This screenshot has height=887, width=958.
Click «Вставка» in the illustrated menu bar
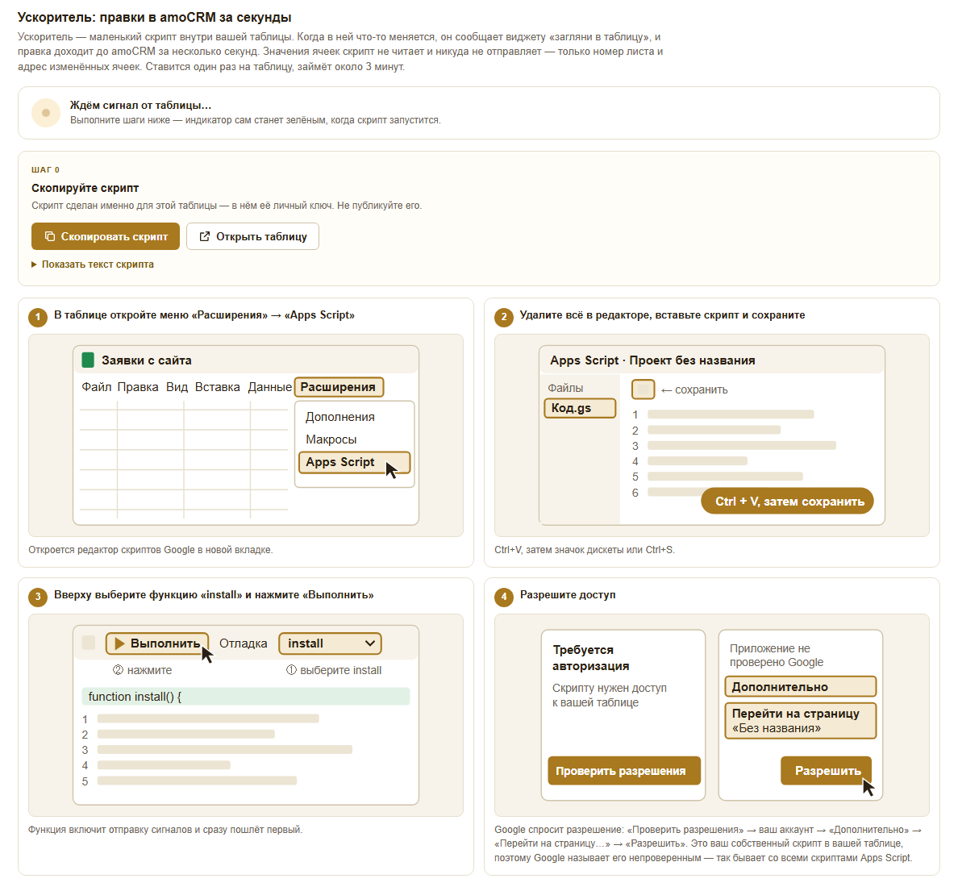point(218,387)
